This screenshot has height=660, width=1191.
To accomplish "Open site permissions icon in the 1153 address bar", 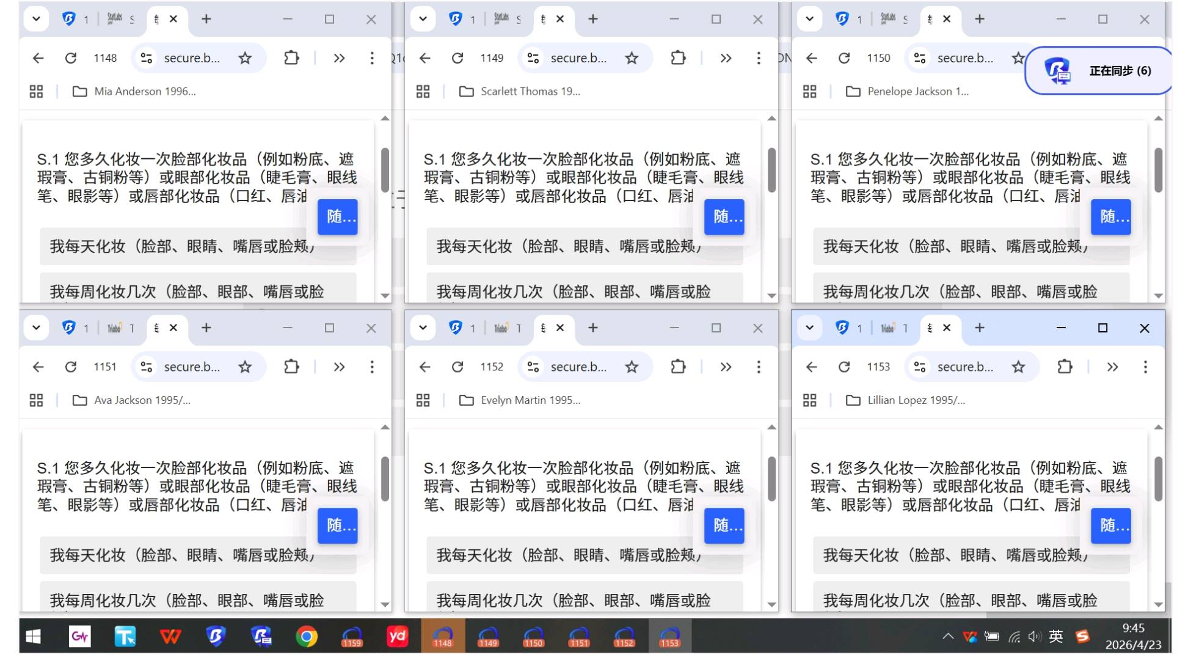I will click(920, 367).
